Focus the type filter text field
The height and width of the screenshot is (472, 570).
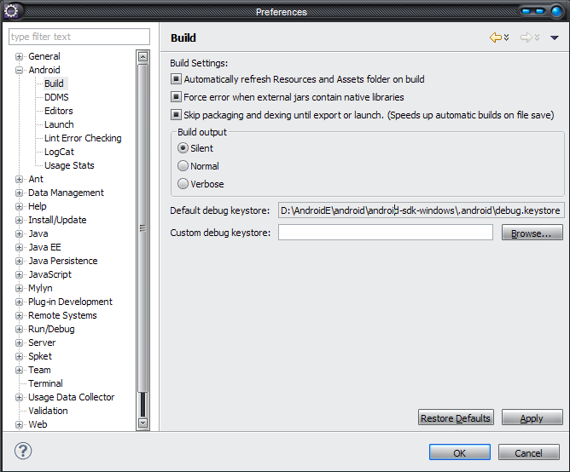[79, 37]
